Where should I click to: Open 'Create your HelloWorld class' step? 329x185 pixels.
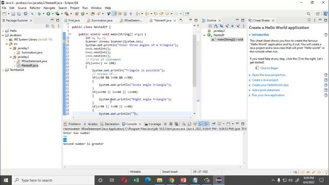(x=270, y=85)
